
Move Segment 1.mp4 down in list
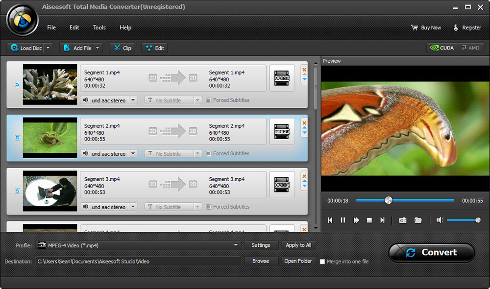(304, 80)
